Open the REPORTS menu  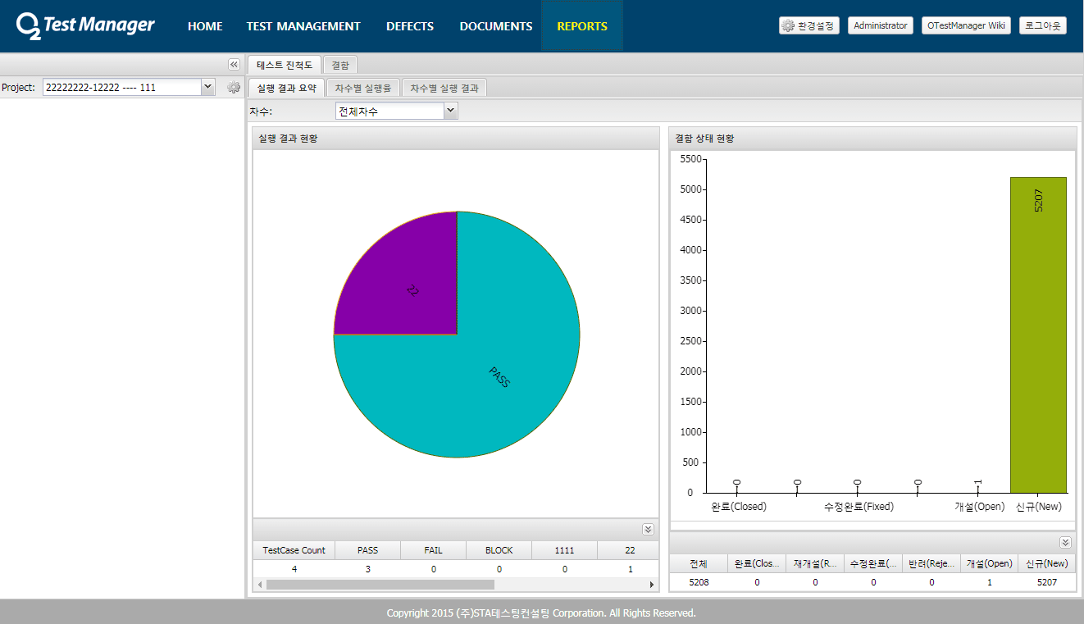click(581, 26)
